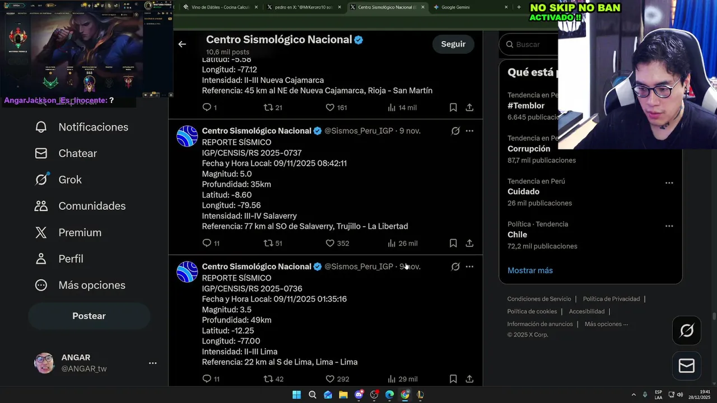Click the Postear button
The height and width of the screenshot is (403, 717).
[x=89, y=316]
